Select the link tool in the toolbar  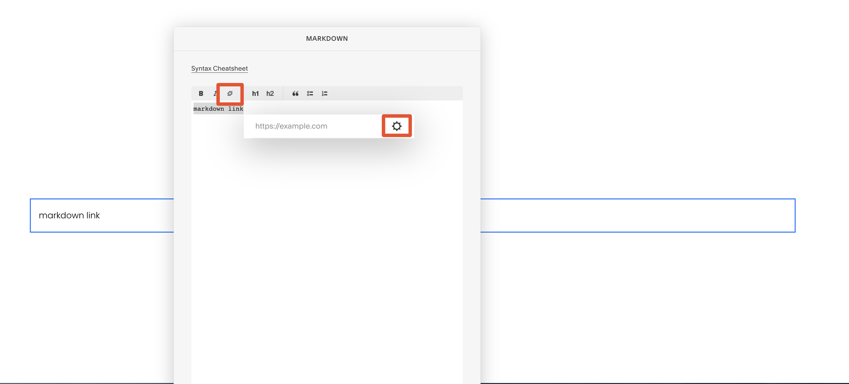tap(230, 94)
